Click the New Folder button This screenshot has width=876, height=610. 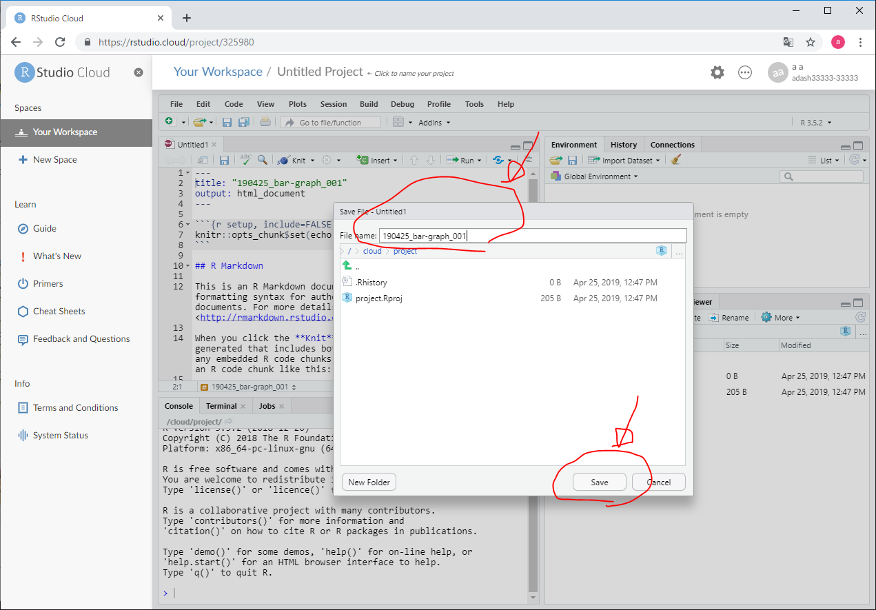tap(369, 482)
